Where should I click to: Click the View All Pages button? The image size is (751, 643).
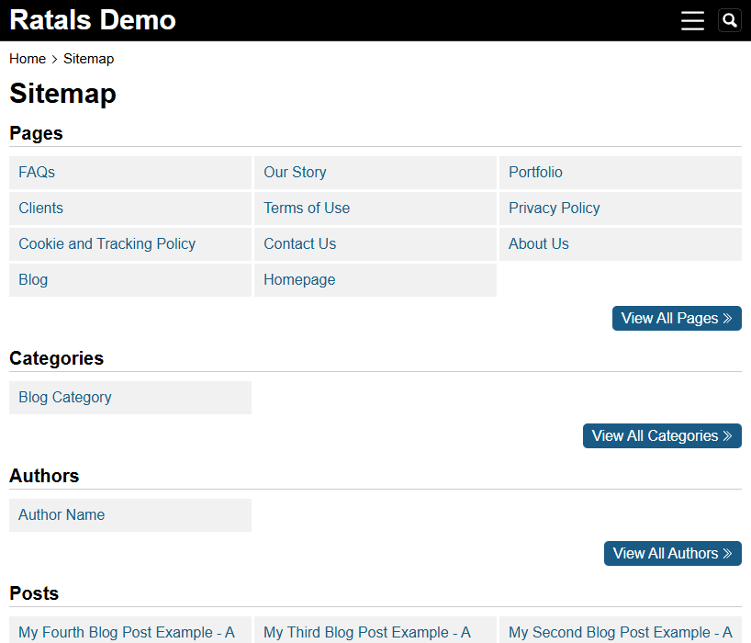(x=677, y=319)
